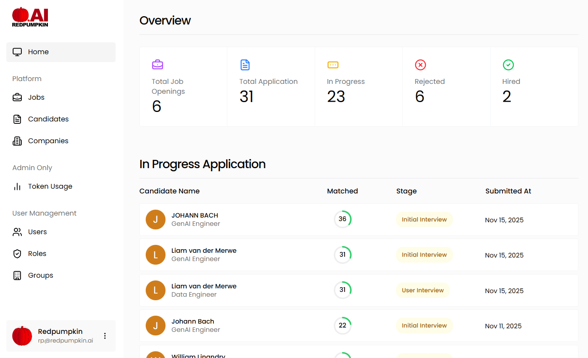Open the Groups page
Screen dimensions: 588x358
click(x=40, y=275)
